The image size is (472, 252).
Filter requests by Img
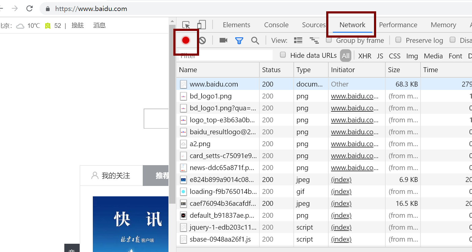click(412, 56)
